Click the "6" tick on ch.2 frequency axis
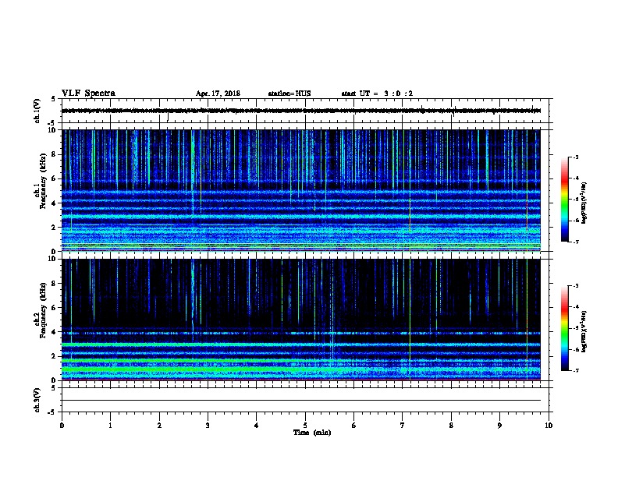This screenshot has height=477, width=618. 54,308
